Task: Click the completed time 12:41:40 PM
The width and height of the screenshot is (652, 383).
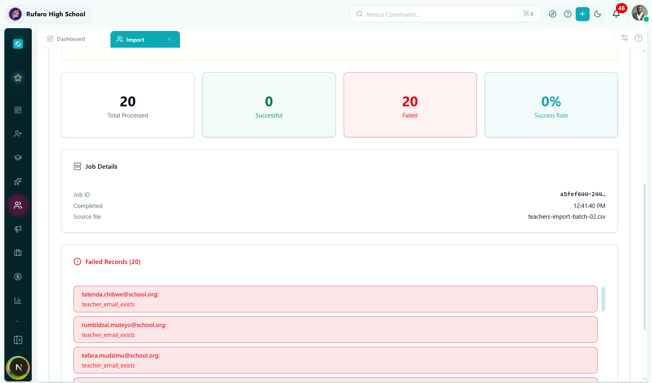Action: click(589, 206)
